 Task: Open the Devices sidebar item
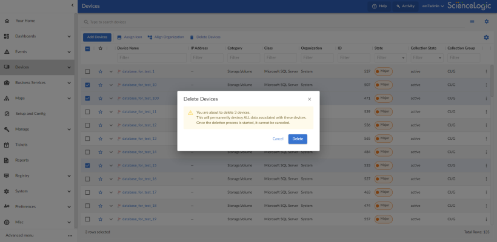pyautogui.click(x=37, y=67)
